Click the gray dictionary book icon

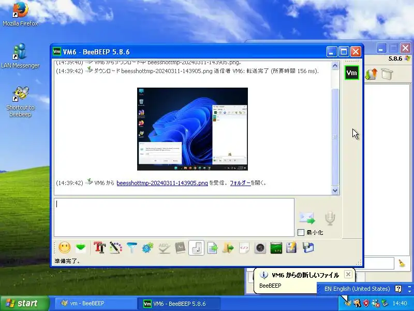tap(180, 248)
